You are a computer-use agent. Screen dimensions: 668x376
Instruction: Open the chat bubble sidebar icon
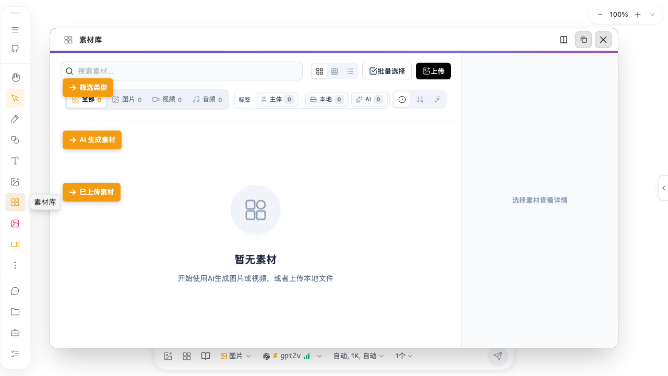pyautogui.click(x=15, y=291)
